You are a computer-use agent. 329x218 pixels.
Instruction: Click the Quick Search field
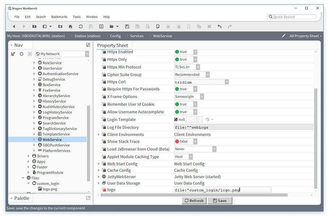point(291,17)
